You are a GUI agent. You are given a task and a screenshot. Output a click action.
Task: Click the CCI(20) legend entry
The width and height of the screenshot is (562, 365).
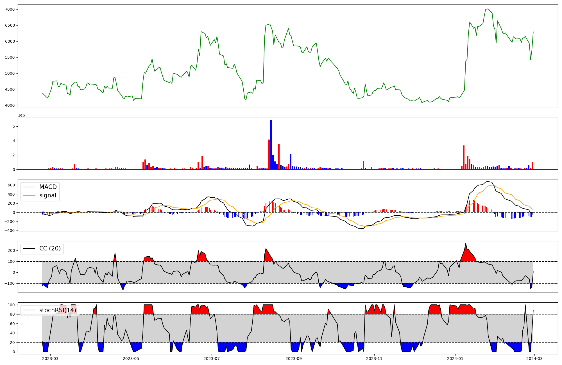(x=50, y=248)
